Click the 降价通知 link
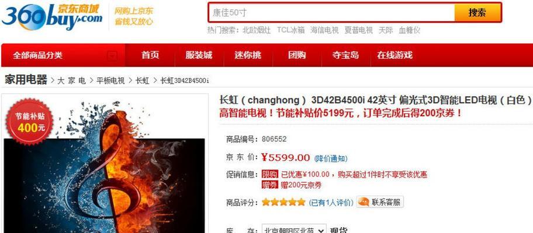This screenshot has height=233, width=533. (331, 158)
